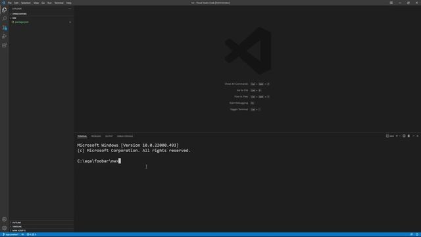Click the VS Code logo in title bar
Screen dimensions: 421x237
pyautogui.click(x=3, y=3)
